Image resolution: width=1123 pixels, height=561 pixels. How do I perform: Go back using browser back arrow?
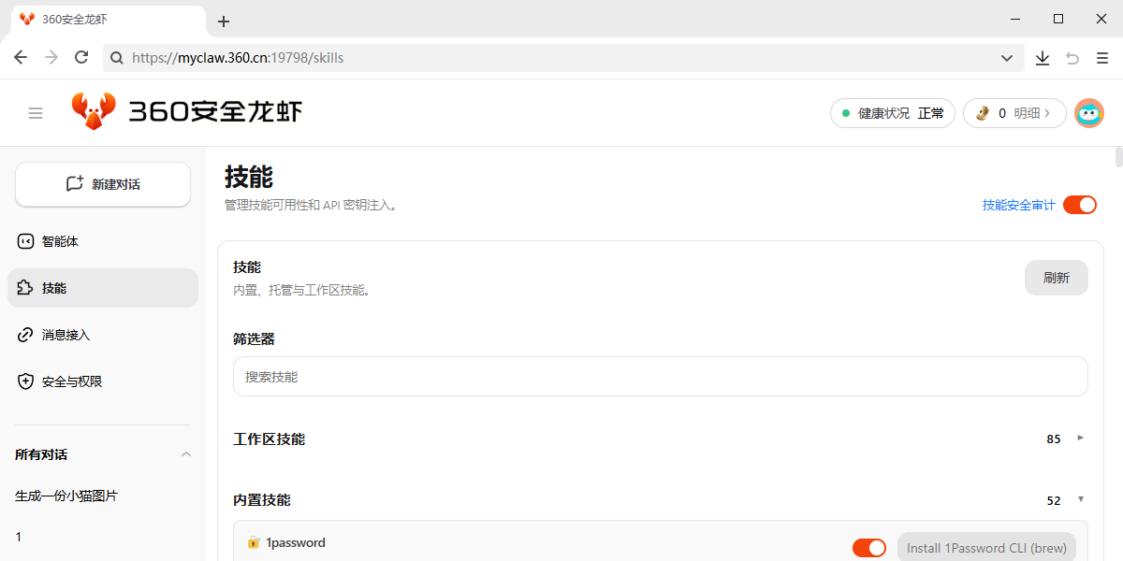click(x=21, y=58)
